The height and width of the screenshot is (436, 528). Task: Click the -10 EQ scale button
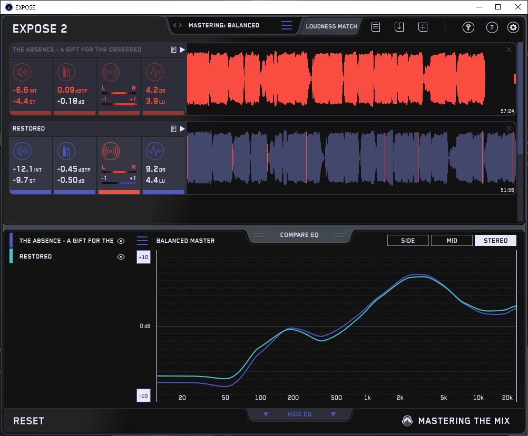[x=143, y=395]
